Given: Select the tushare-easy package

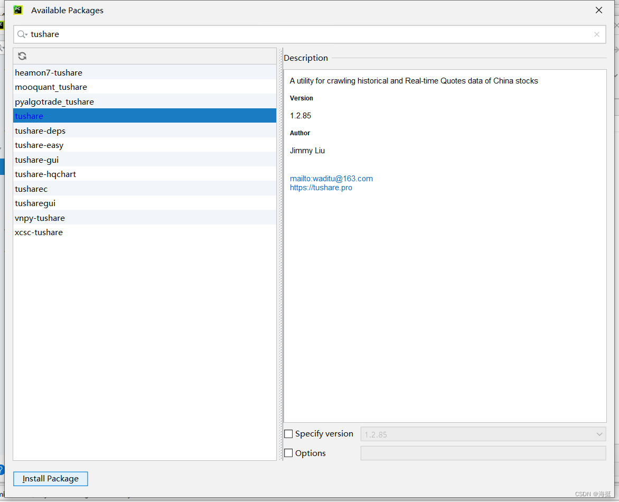Looking at the screenshot, I should [145, 145].
